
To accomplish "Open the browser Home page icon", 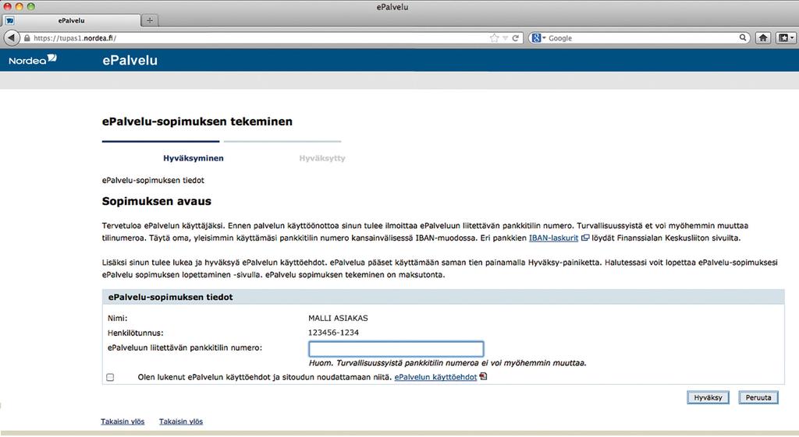I will click(x=763, y=37).
